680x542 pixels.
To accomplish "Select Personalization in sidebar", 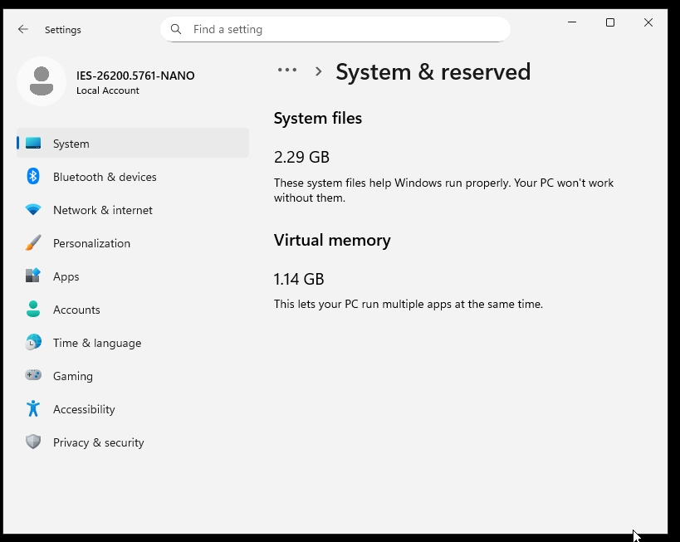I will 133,243.
